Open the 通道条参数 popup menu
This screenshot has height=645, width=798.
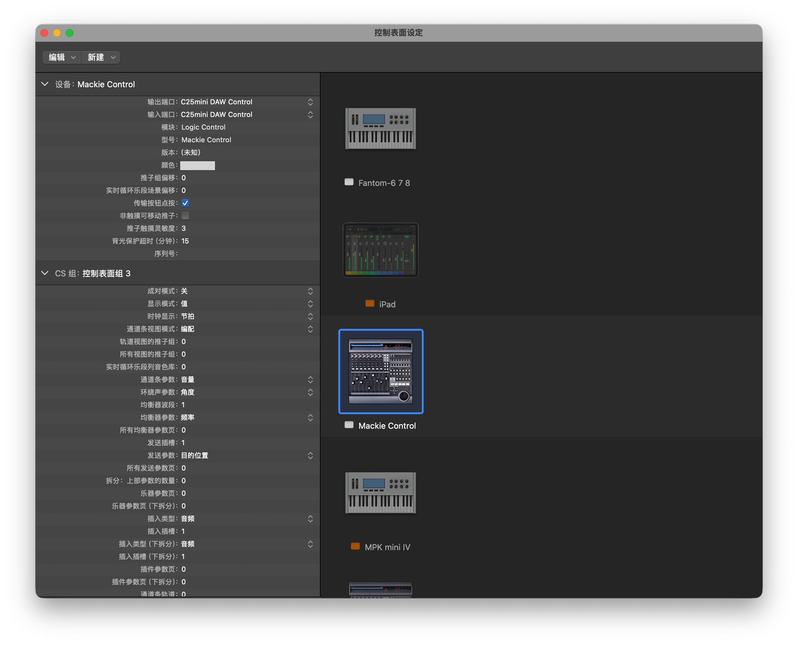click(248, 379)
